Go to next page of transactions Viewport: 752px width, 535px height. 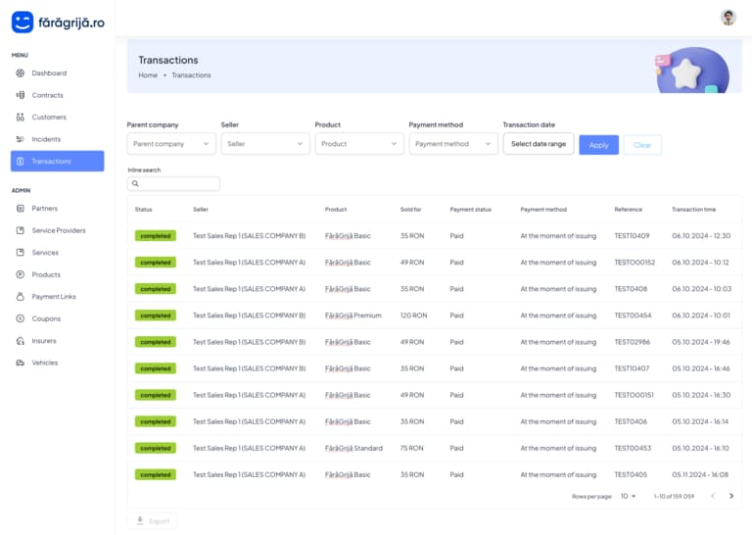731,496
